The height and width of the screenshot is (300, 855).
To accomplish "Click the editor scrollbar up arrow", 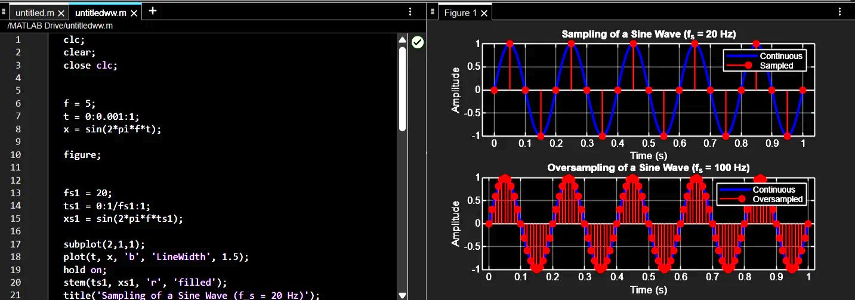I will tap(402, 39).
